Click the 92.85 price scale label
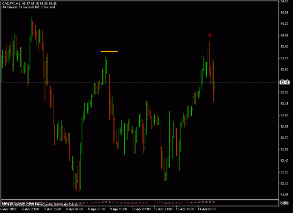This screenshot has width=293, height=213. click(284, 127)
